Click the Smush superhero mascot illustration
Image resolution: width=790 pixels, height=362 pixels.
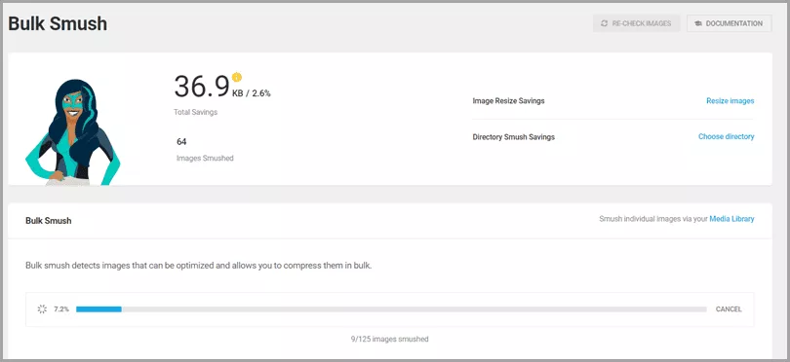tap(73, 132)
